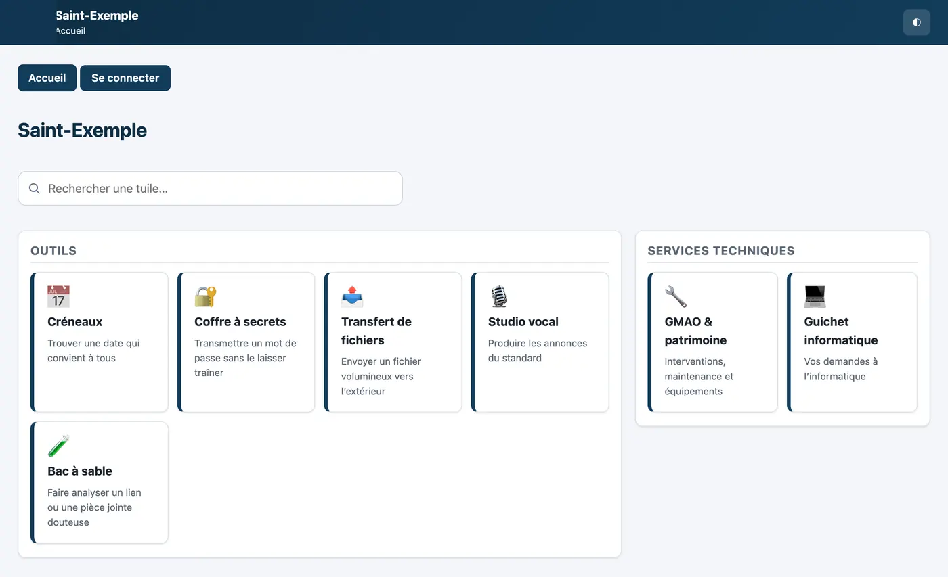
Task: Toggle dark mode with the contrast button
Action: [917, 22]
